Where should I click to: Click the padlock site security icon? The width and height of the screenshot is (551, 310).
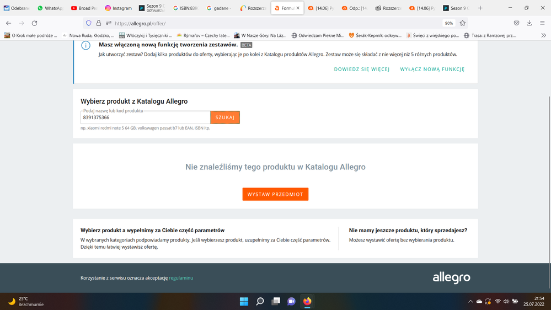click(99, 23)
